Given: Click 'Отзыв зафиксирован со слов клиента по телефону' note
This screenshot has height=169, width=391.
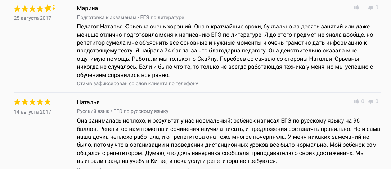Looking at the screenshot, I should (x=138, y=84).
